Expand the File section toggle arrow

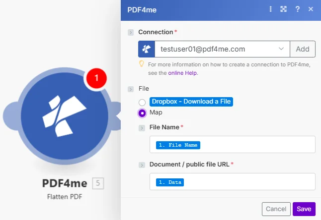coord(131,89)
